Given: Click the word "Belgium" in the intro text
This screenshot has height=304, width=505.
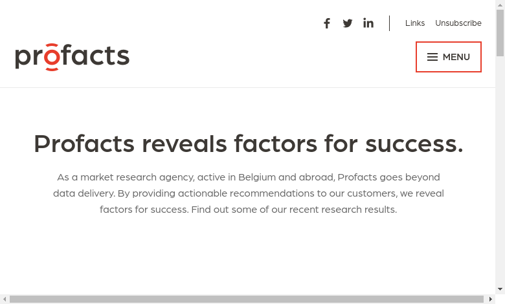Looking at the screenshot, I should tap(257, 177).
